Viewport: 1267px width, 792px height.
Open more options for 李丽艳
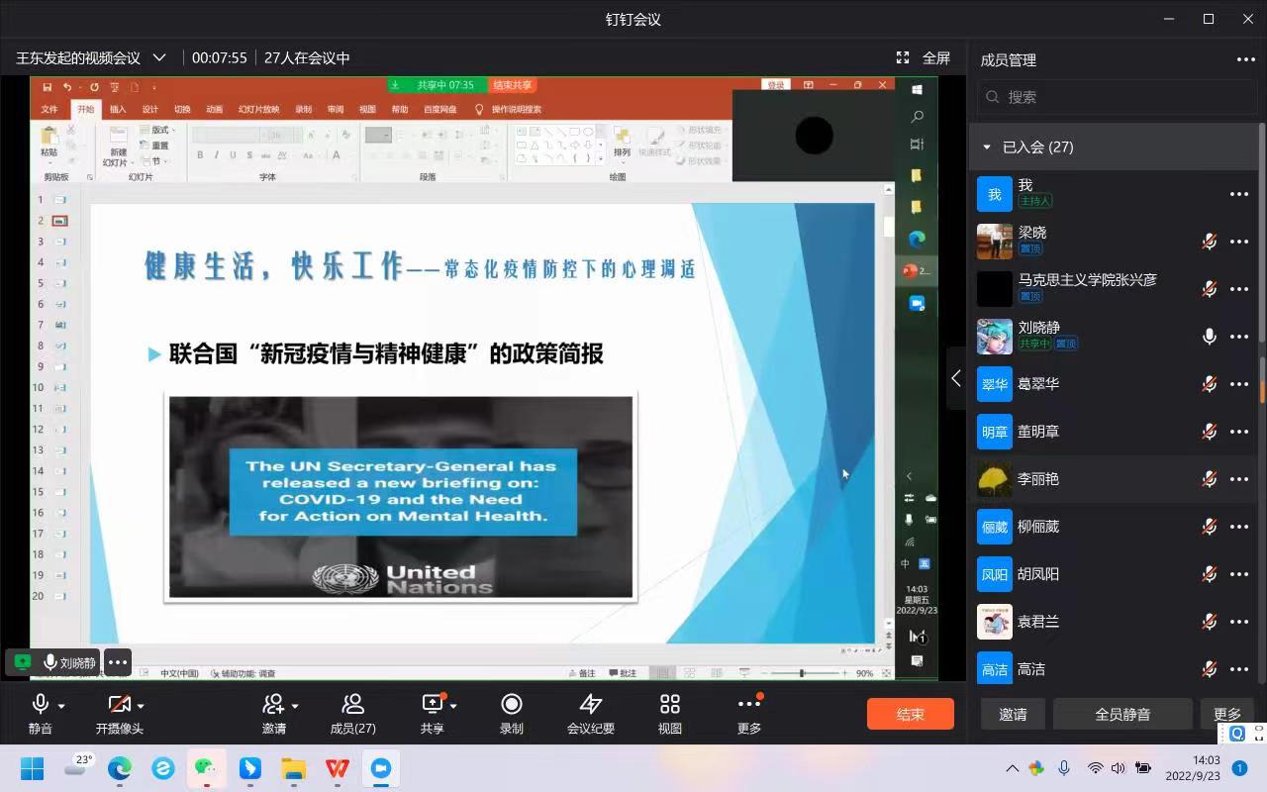[x=1239, y=479]
